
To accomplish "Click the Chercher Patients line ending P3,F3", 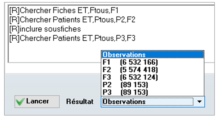I will (72, 38).
